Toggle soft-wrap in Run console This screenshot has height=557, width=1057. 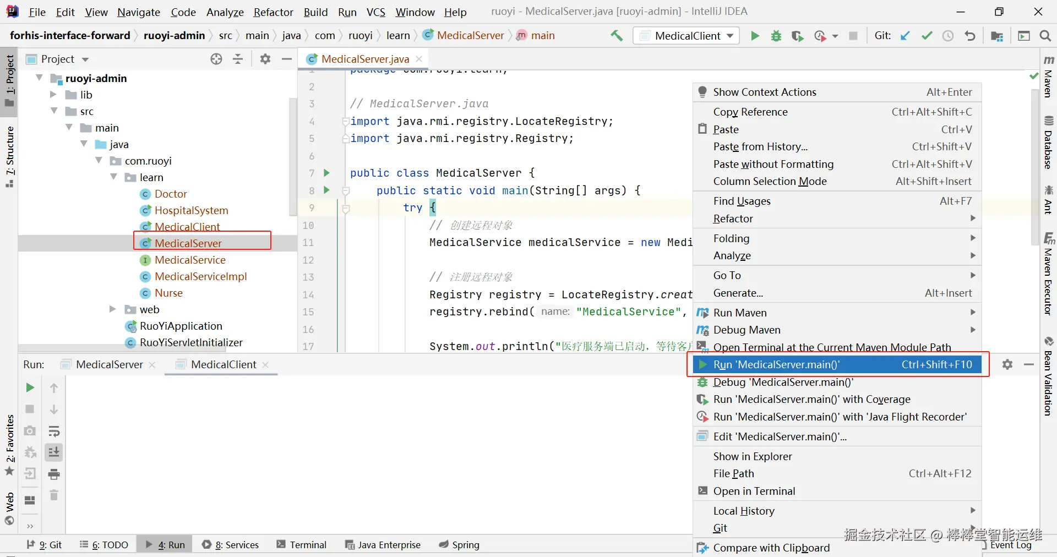click(54, 431)
